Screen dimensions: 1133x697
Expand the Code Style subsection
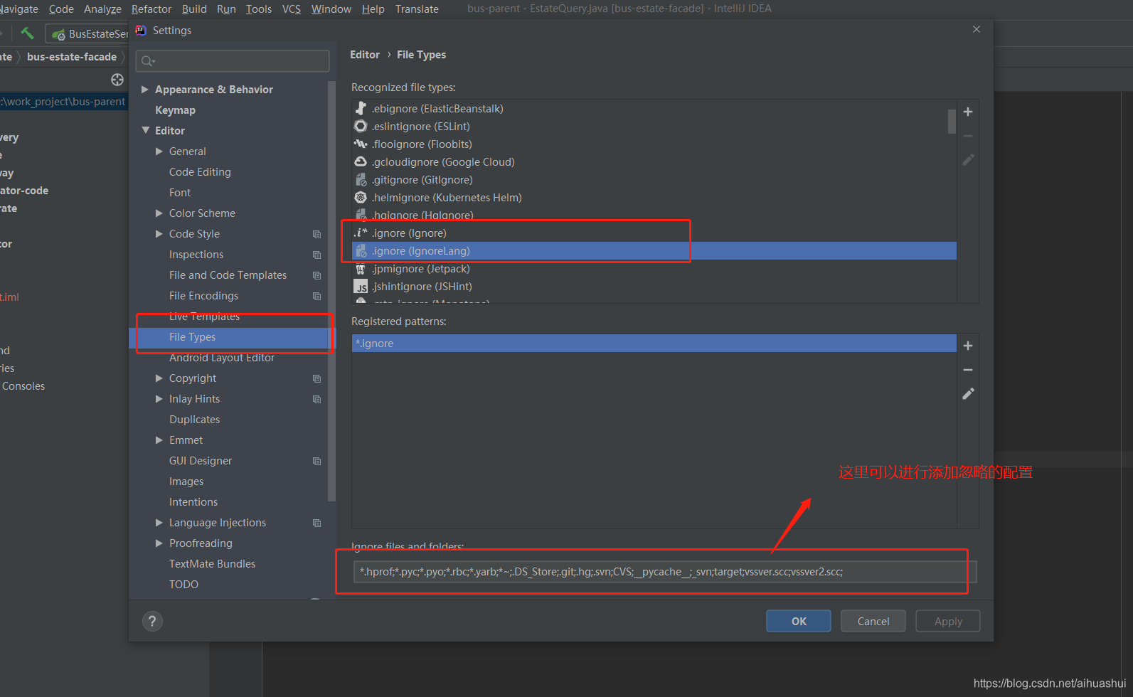click(x=159, y=233)
